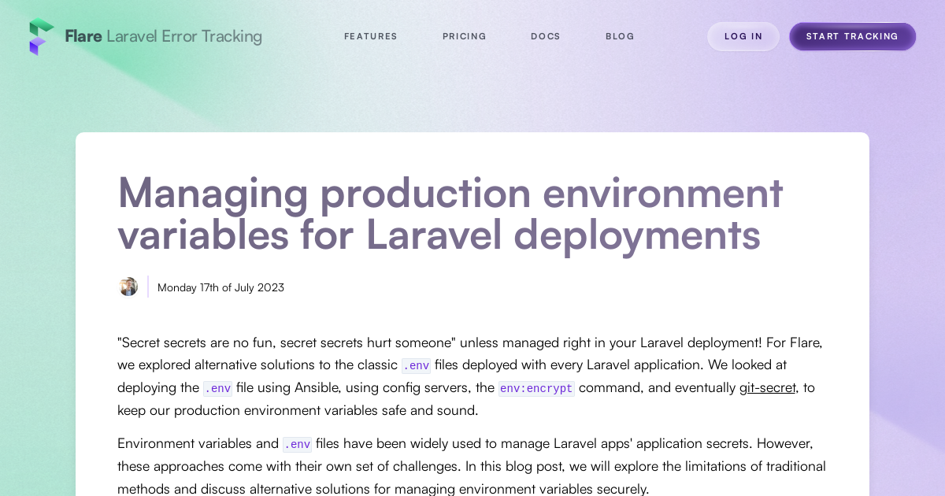This screenshot has width=945, height=496.
Task: Click the Flare logo icon
Action: pyautogui.click(x=42, y=36)
